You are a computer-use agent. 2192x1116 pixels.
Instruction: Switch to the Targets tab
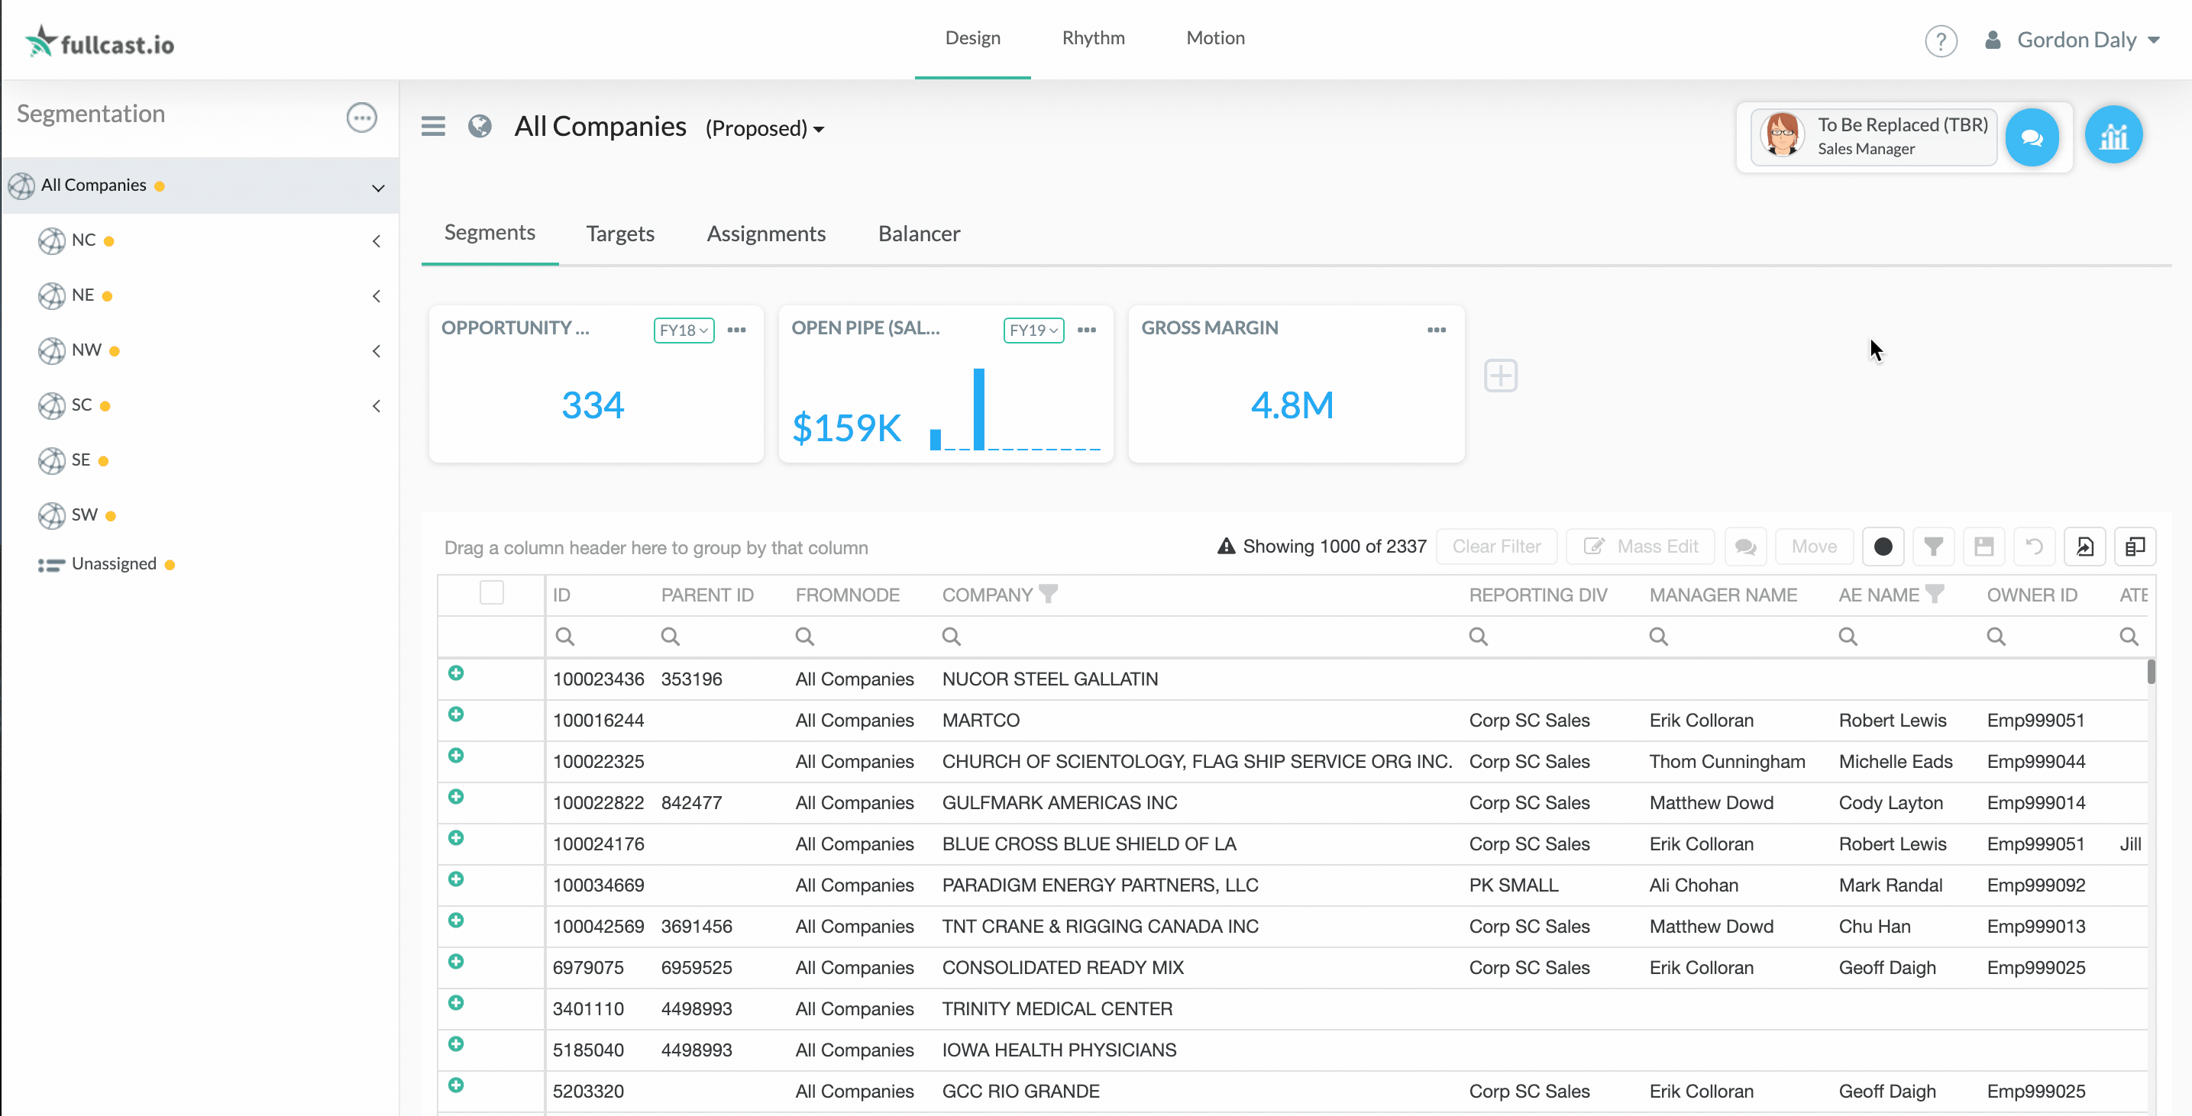(x=619, y=234)
